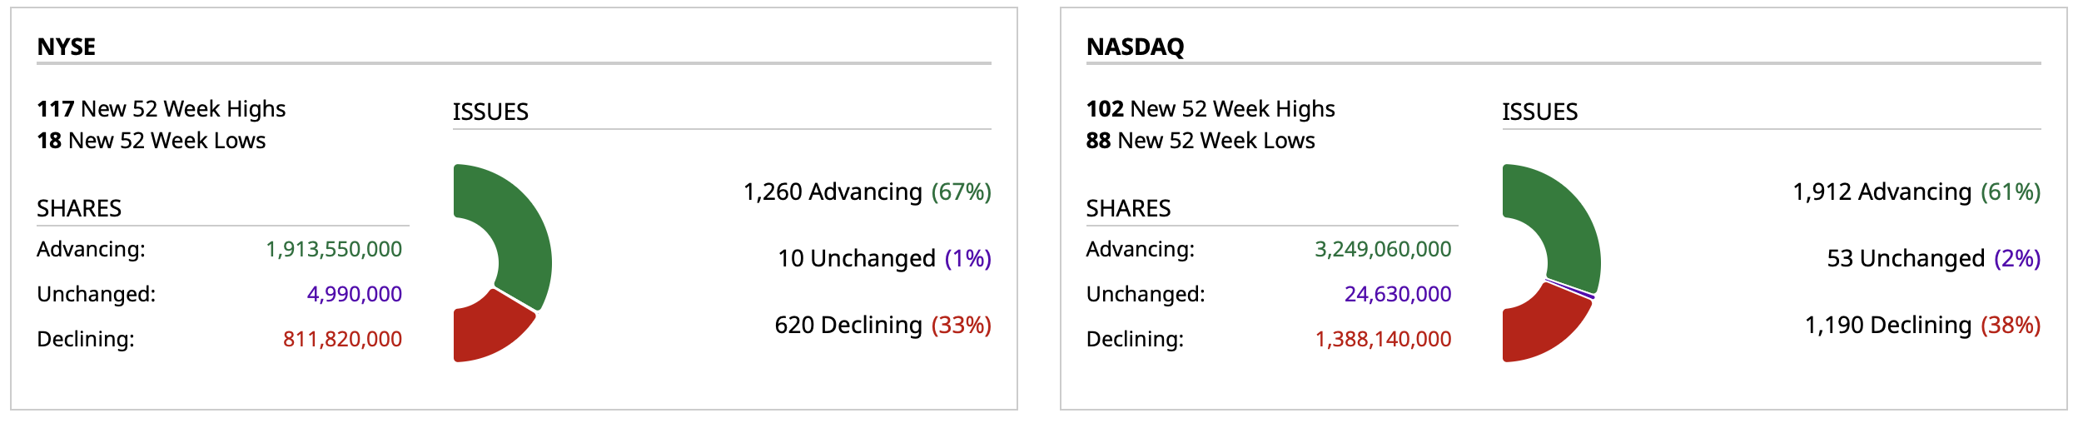This screenshot has width=2083, height=428.
Task: Click NYSE unchanged shares value 4,990,000
Action: coord(355,294)
